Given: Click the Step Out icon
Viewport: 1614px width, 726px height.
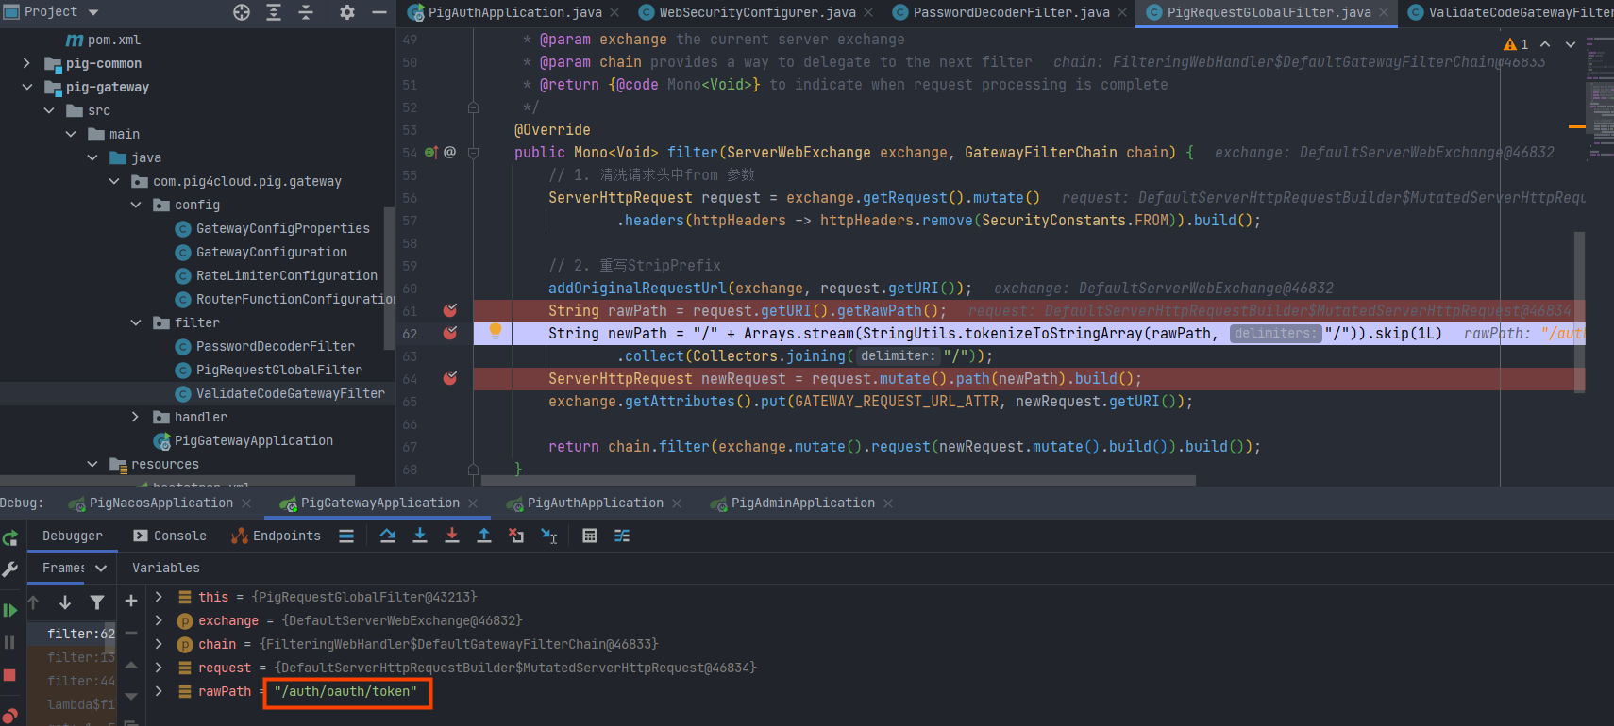Looking at the screenshot, I should 484,536.
